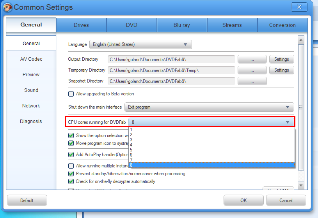The image size is (318, 218).
Task: Click the Temporary Directory path field
Action: coord(171,70)
